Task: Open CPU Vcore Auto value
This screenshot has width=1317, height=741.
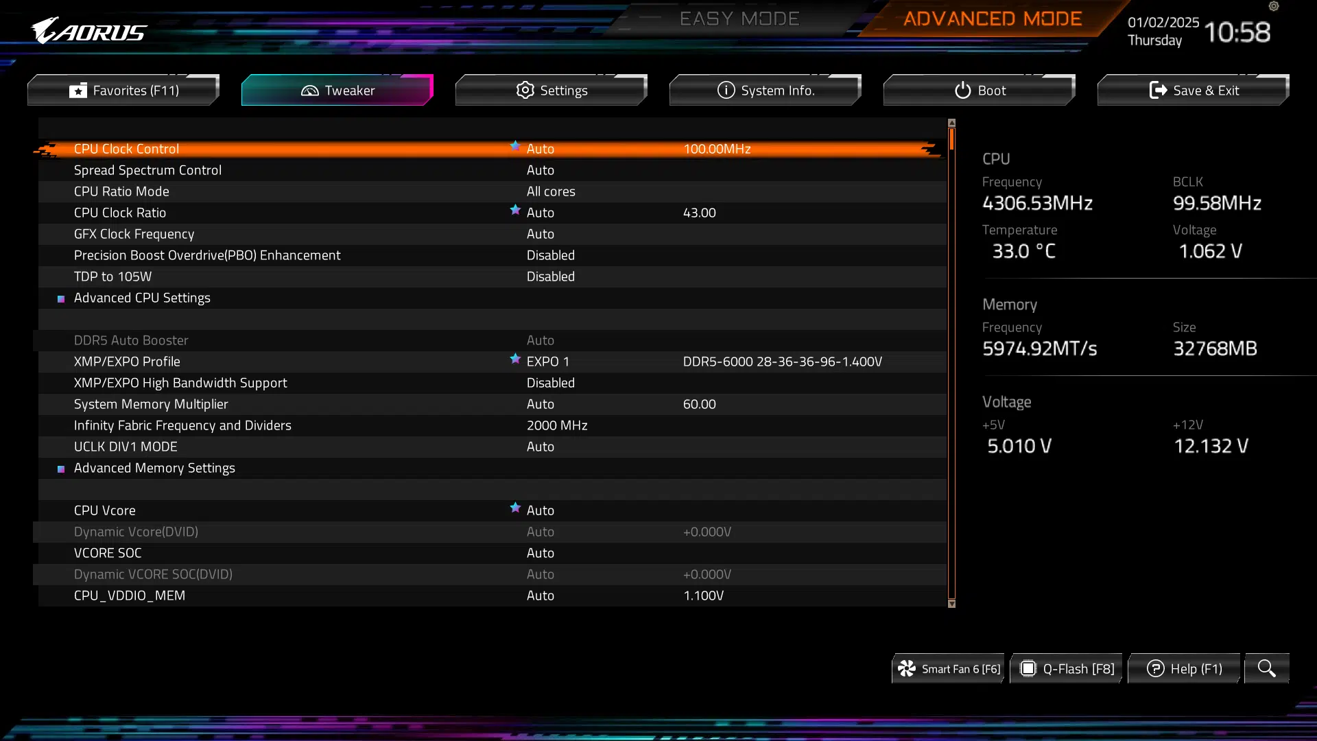Action: [541, 510]
